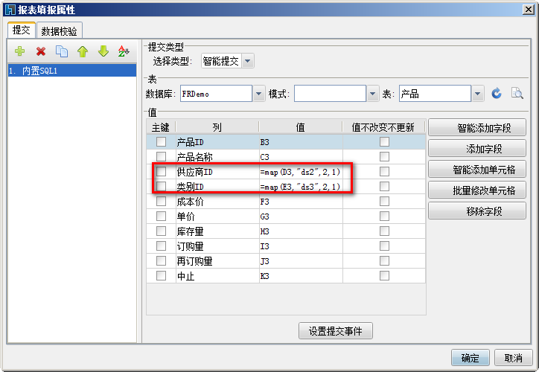Check 值不改变不更新 for 中止 row

click(384, 276)
